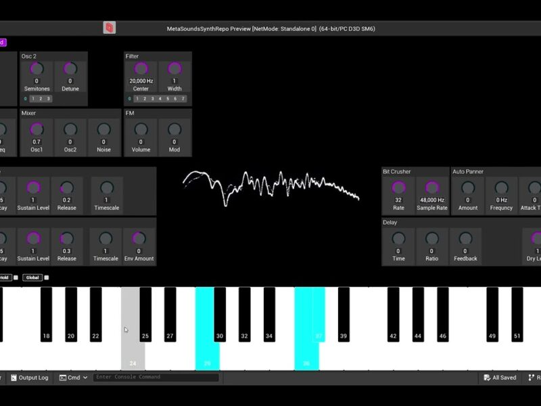Click the Auto Panner Amount knob
Viewport: 541px width, 406px height.
pos(468,188)
